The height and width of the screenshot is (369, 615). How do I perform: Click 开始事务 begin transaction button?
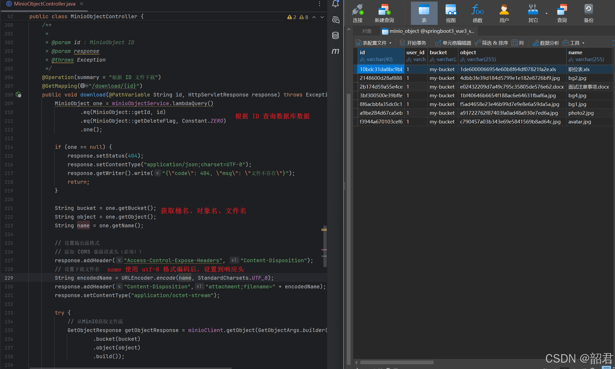click(x=413, y=43)
